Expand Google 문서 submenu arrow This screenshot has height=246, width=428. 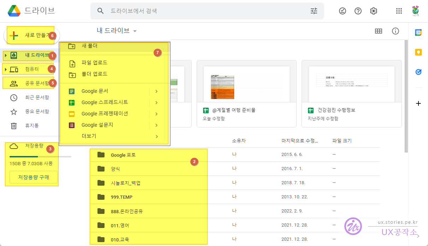tap(156, 91)
